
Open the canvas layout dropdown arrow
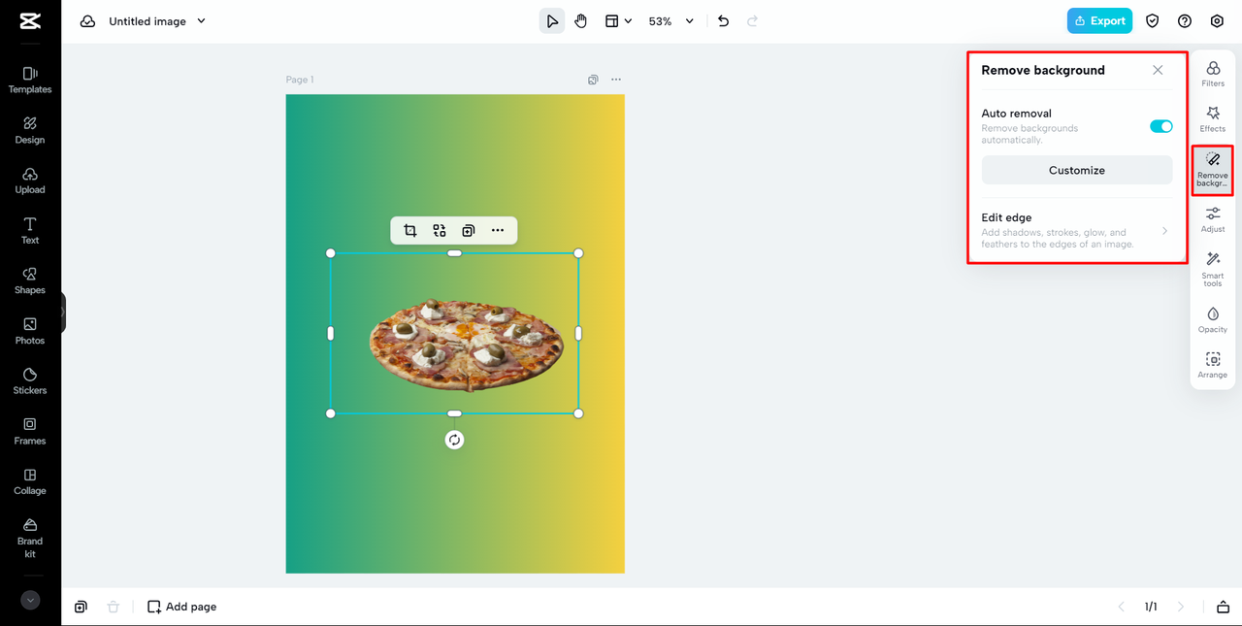click(629, 21)
